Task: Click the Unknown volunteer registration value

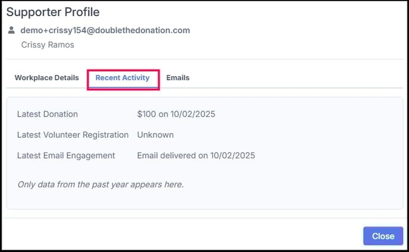Action: (x=155, y=135)
